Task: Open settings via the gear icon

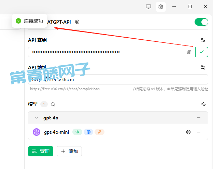Action: 161,7
